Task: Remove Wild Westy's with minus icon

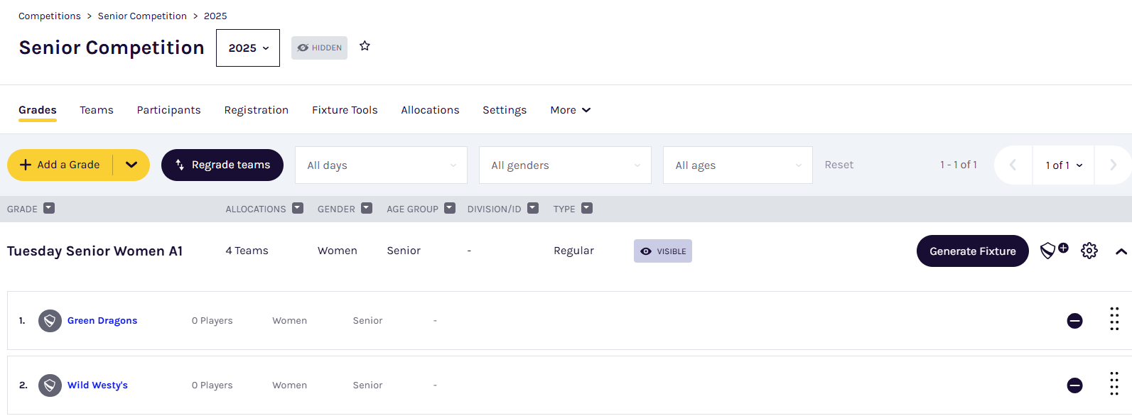Action: pyautogui.click(x=1074, y=385)
